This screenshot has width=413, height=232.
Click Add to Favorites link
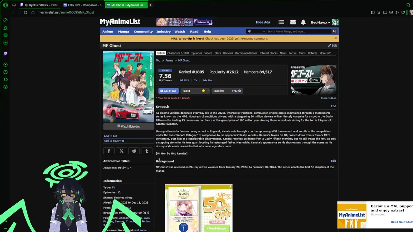tap(114, 141)
